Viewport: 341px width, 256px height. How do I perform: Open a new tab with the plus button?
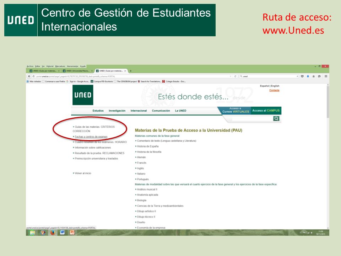[x=130, y=71]
